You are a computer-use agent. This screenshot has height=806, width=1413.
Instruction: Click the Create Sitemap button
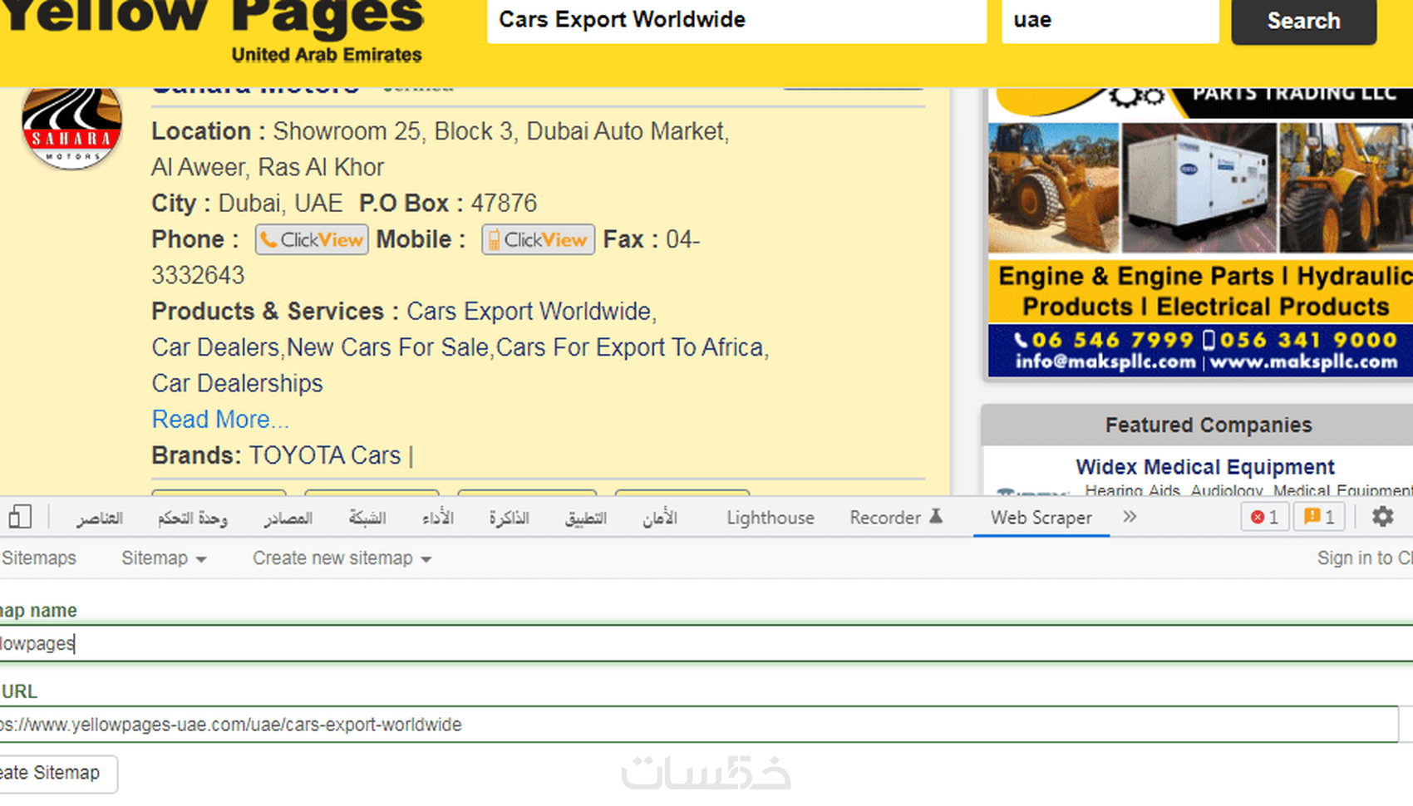click(x=57, y=774)
